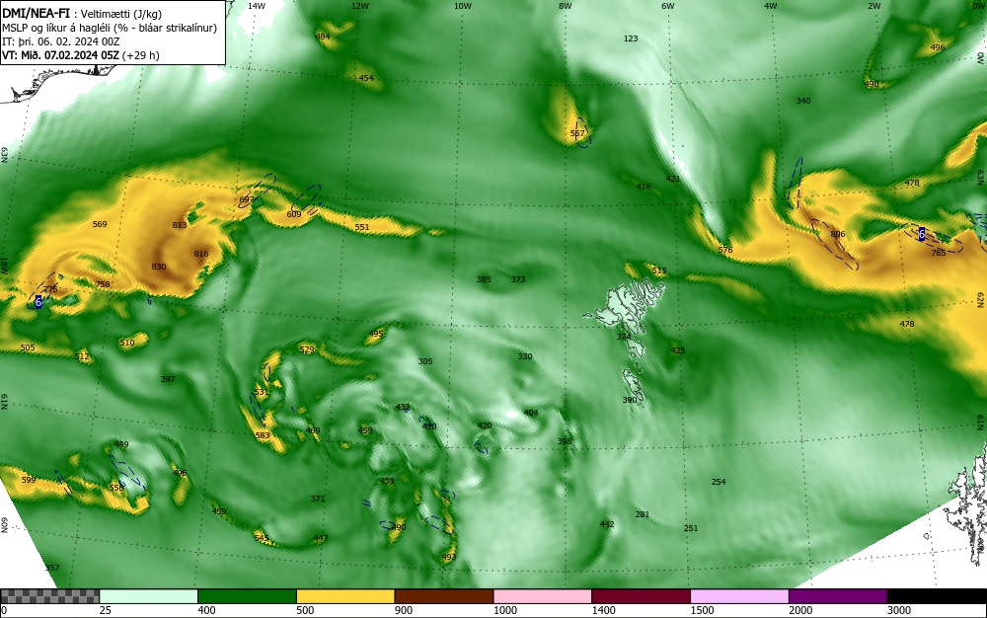
Task: Click the '123' CAPE value
Action: [x=631, y=39]
